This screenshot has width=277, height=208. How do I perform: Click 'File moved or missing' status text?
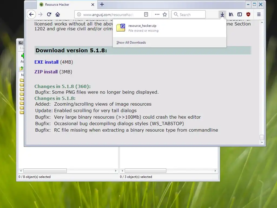(x=143, y=31)
